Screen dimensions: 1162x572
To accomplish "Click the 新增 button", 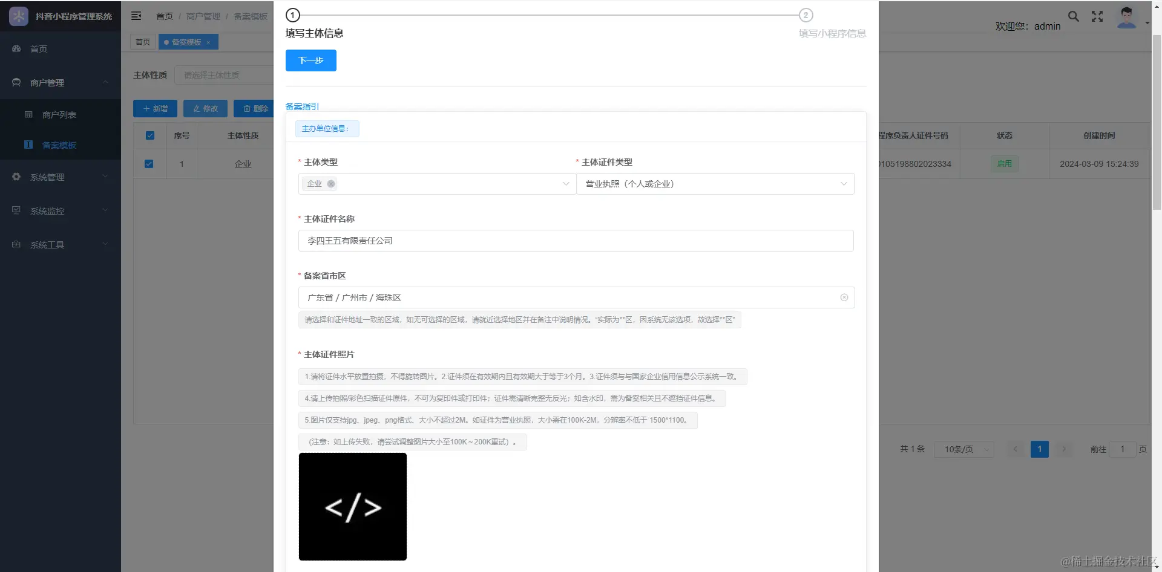I will (x=155, y=108).
